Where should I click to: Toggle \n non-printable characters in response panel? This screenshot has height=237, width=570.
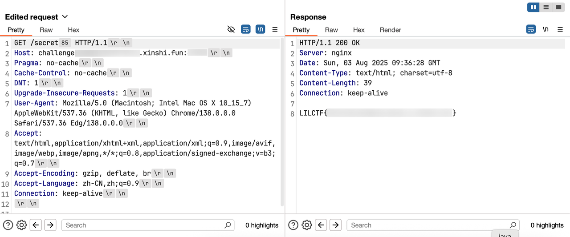(546, 29)
